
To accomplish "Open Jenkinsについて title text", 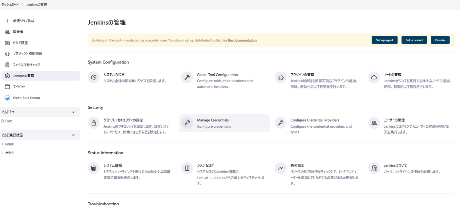I will (x=396, y=165).
